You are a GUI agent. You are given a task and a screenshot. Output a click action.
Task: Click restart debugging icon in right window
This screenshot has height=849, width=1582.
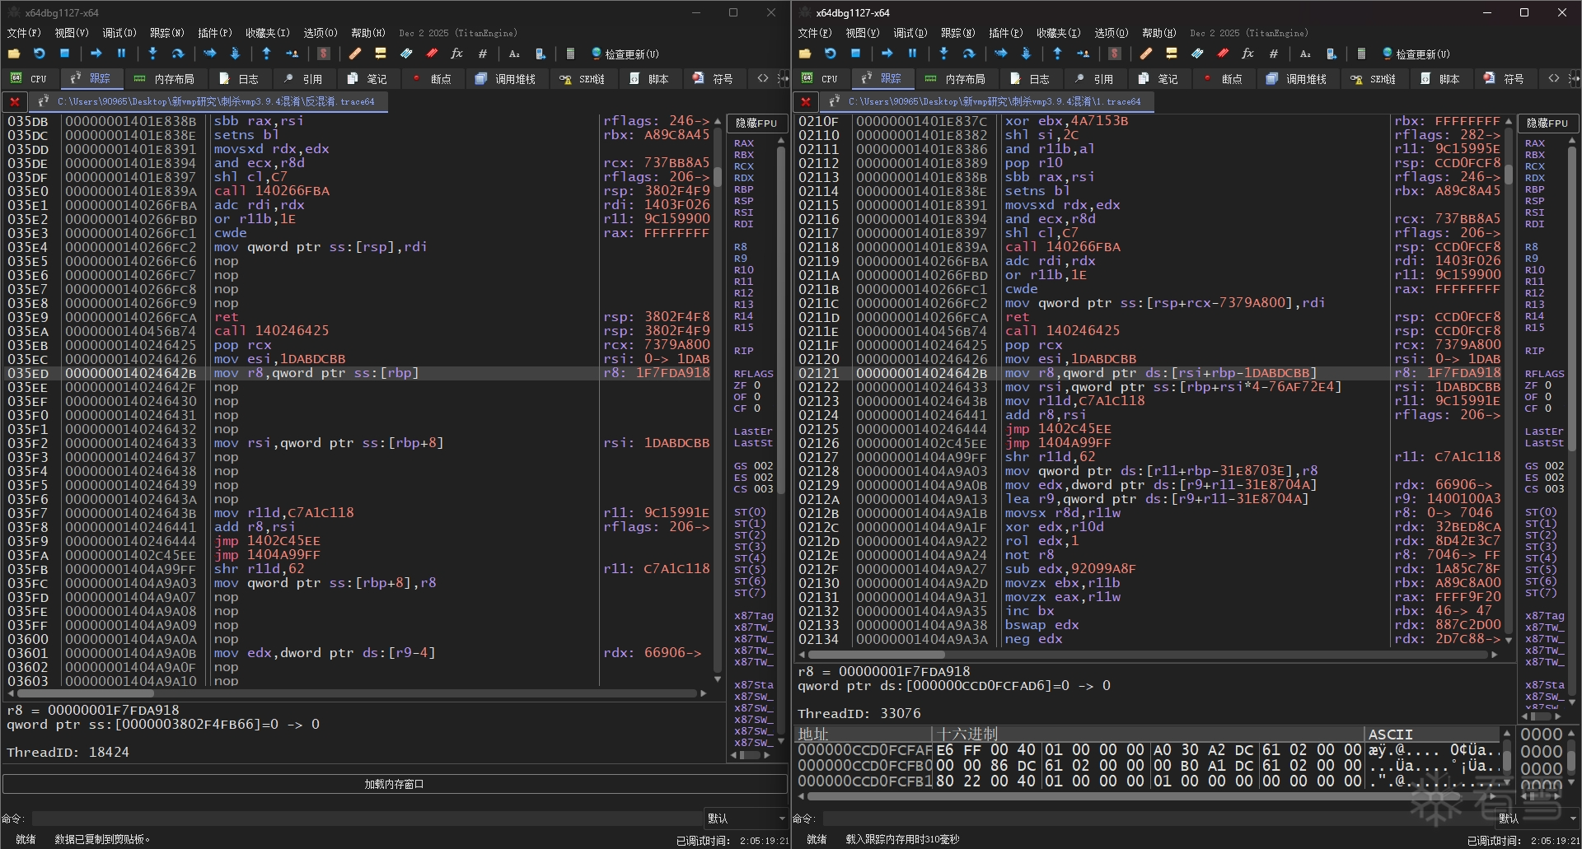tap(831, 54)
